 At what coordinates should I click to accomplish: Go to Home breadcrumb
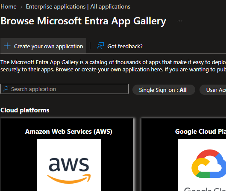pyautogui.click(x=9, y=7)
